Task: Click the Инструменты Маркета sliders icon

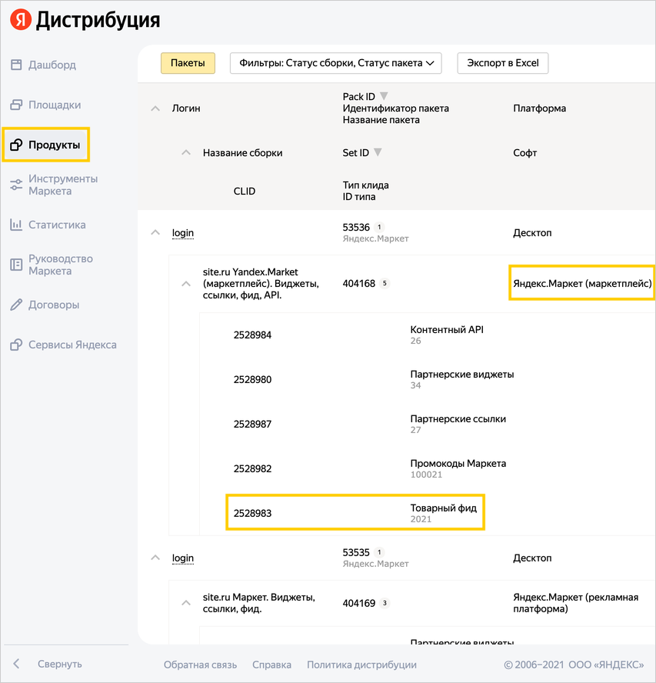Action: tap(16, 185)
